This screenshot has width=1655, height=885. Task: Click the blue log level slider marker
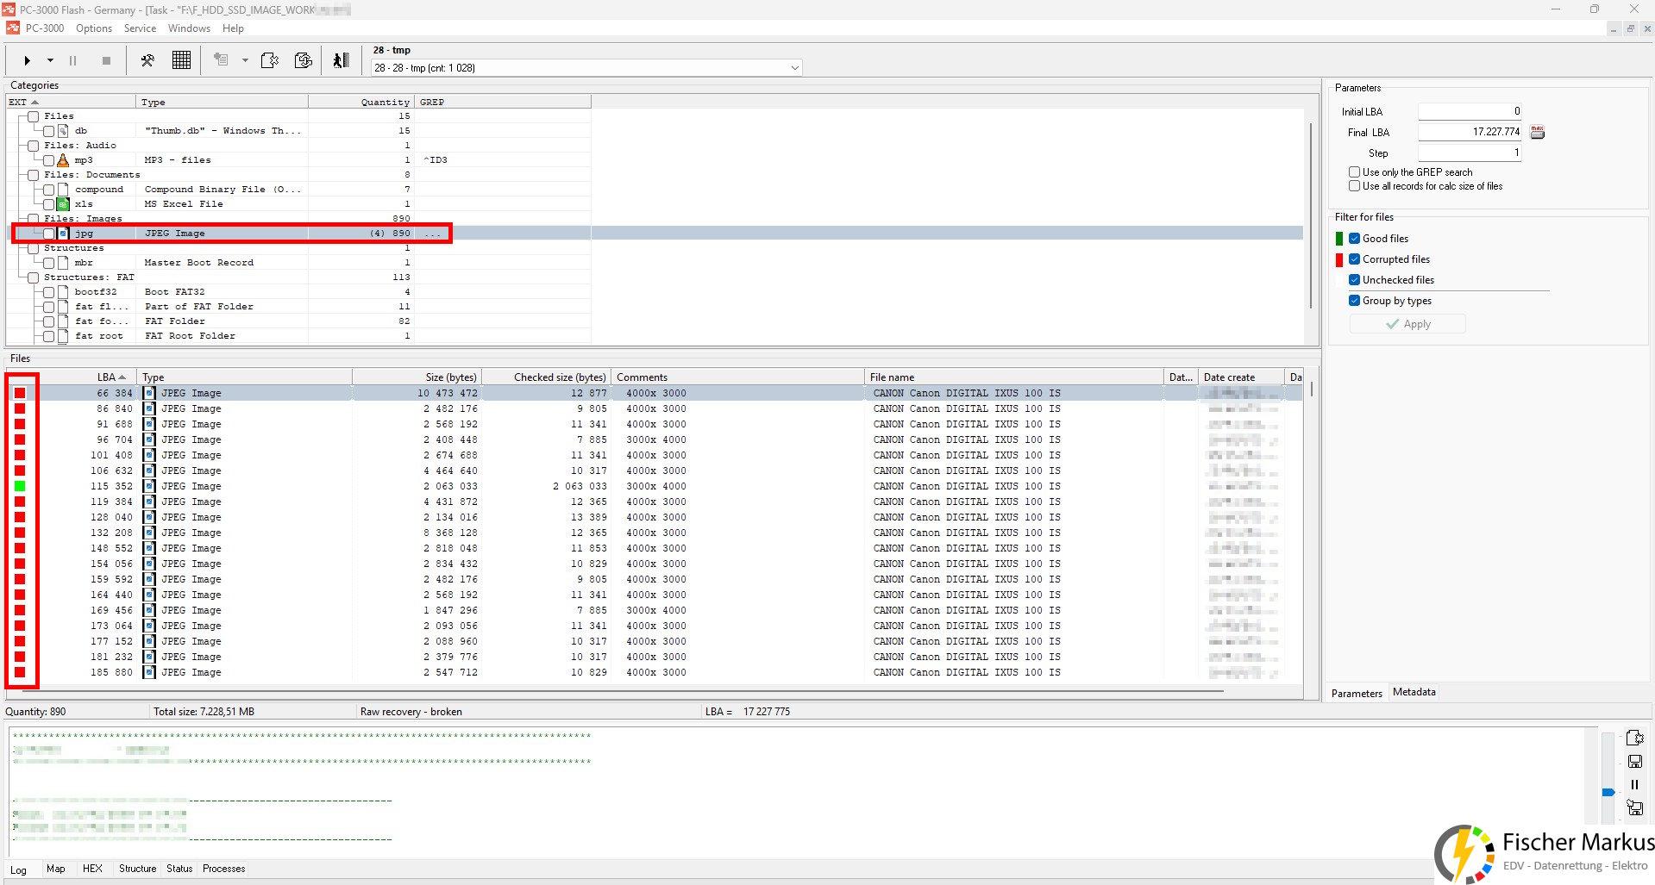coord(1608,792)
